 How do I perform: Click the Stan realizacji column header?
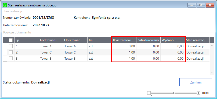pyautogui.click(x=197, y=40)
